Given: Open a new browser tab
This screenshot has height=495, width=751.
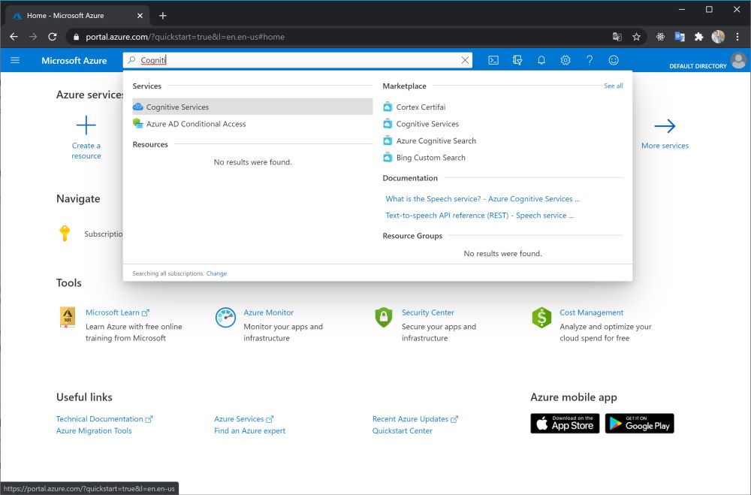Looking at the screenshot, I should coord(163,16).
